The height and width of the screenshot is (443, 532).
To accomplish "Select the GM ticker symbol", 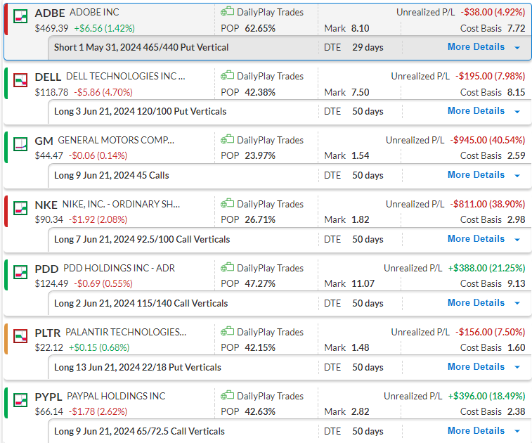I will [44, 141].
